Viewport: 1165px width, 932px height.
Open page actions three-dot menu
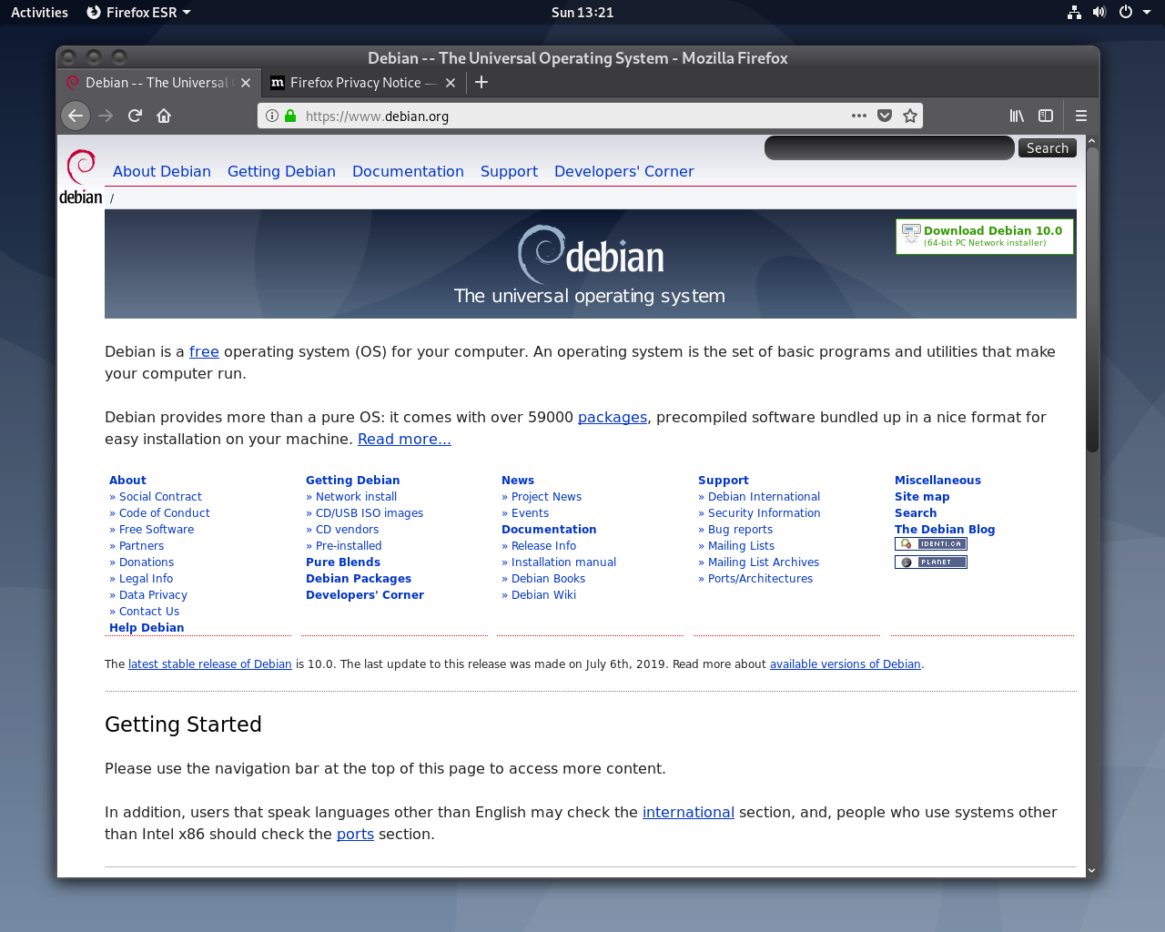859,116
